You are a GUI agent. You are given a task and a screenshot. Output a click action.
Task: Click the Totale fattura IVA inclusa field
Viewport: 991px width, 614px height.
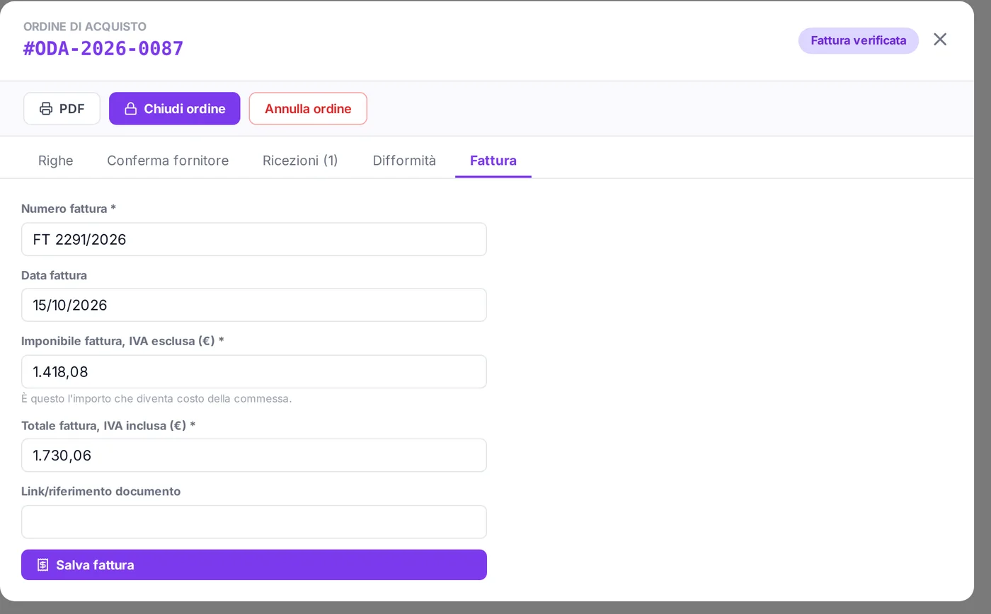click(x=254, y=456)
